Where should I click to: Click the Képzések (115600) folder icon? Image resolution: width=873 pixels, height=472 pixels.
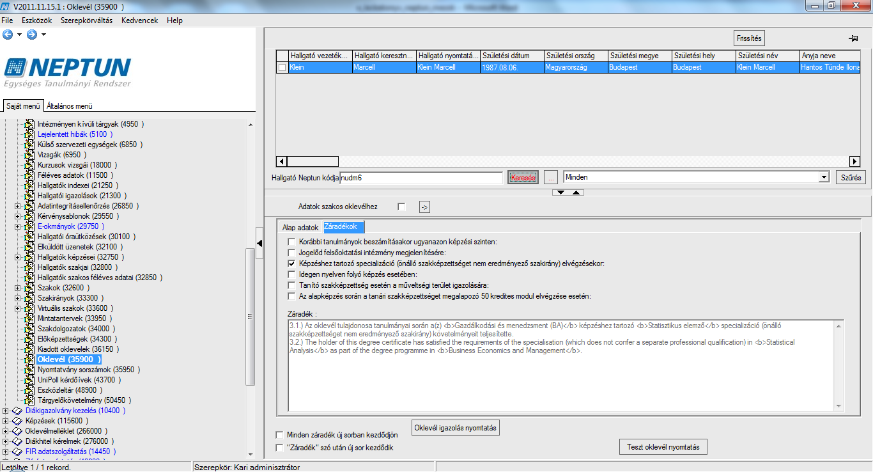[x=17, y=421]
